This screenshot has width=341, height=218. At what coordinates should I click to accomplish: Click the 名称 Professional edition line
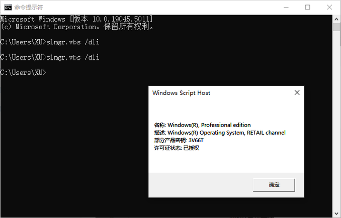203,125
